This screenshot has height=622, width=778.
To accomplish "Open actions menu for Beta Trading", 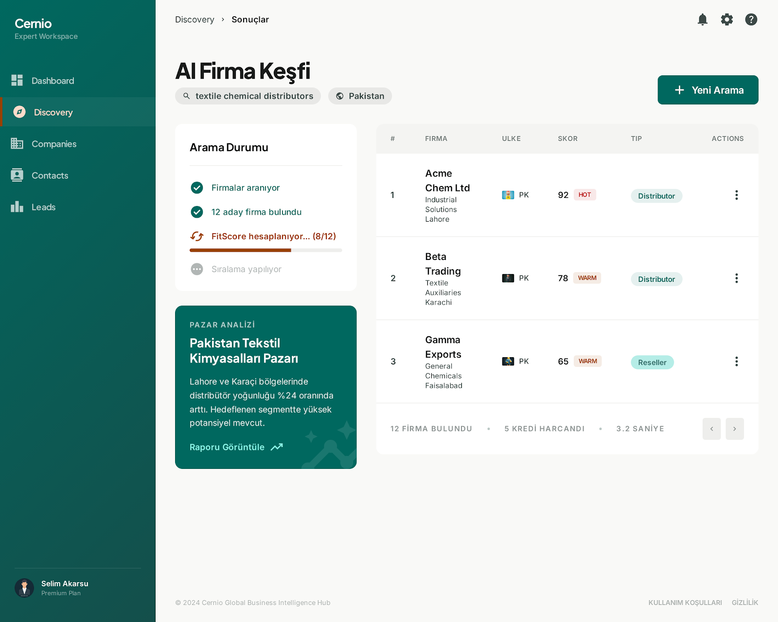I will 736,278.
